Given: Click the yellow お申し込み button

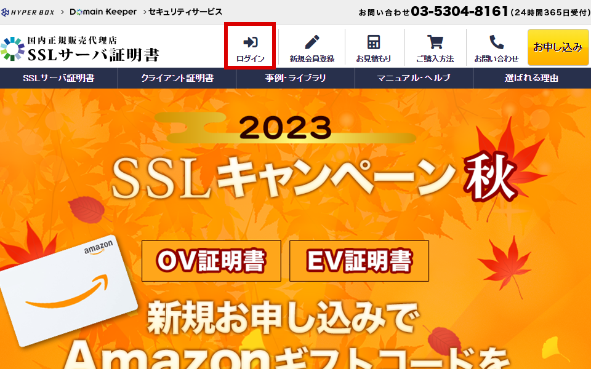Looking at the screenshot, I should click(x=558, y=47).
